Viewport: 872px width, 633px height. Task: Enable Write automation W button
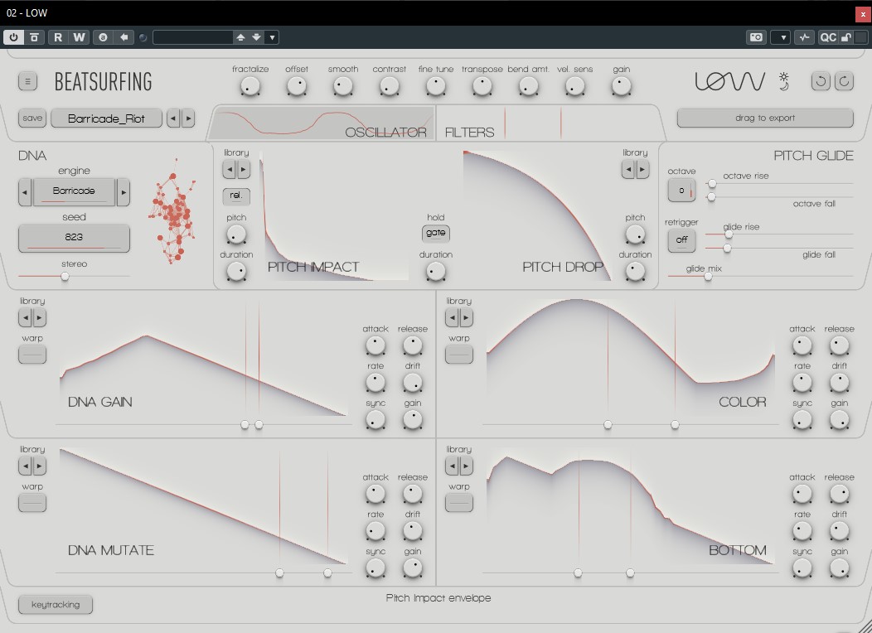pyautogui.click(x=79, y=37)
